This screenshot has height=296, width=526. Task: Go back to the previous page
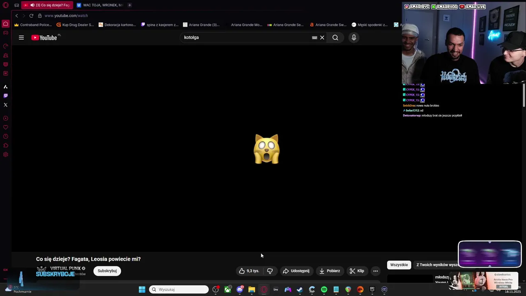point(16,16)
